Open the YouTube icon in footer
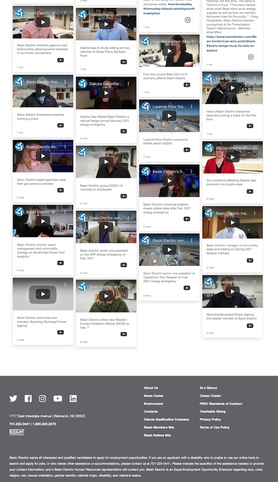278x482 pixels. [57, 399]
